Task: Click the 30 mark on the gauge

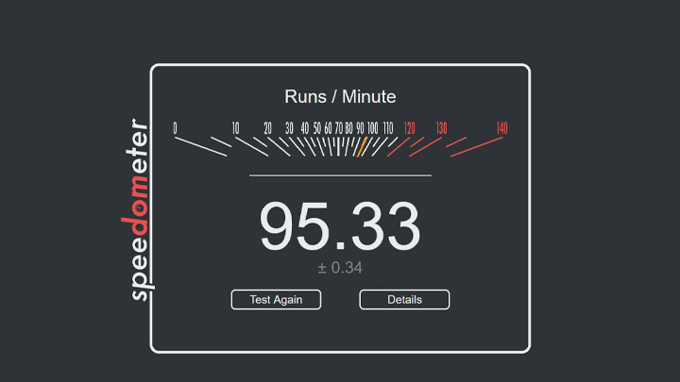Action: pyautogui.click(x=290, y=128)
